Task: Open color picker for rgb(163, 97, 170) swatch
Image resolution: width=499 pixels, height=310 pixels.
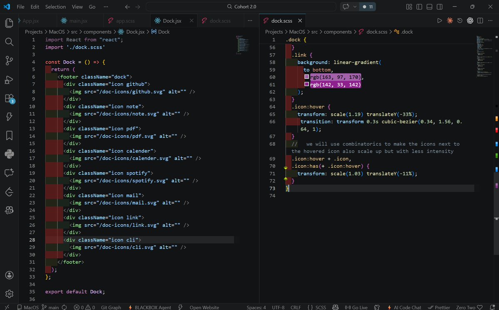Action: point(306,77)
